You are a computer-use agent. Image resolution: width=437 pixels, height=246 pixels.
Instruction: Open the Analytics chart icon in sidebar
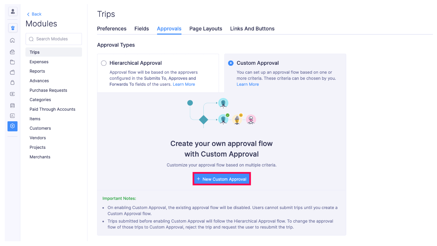point(12,115)
